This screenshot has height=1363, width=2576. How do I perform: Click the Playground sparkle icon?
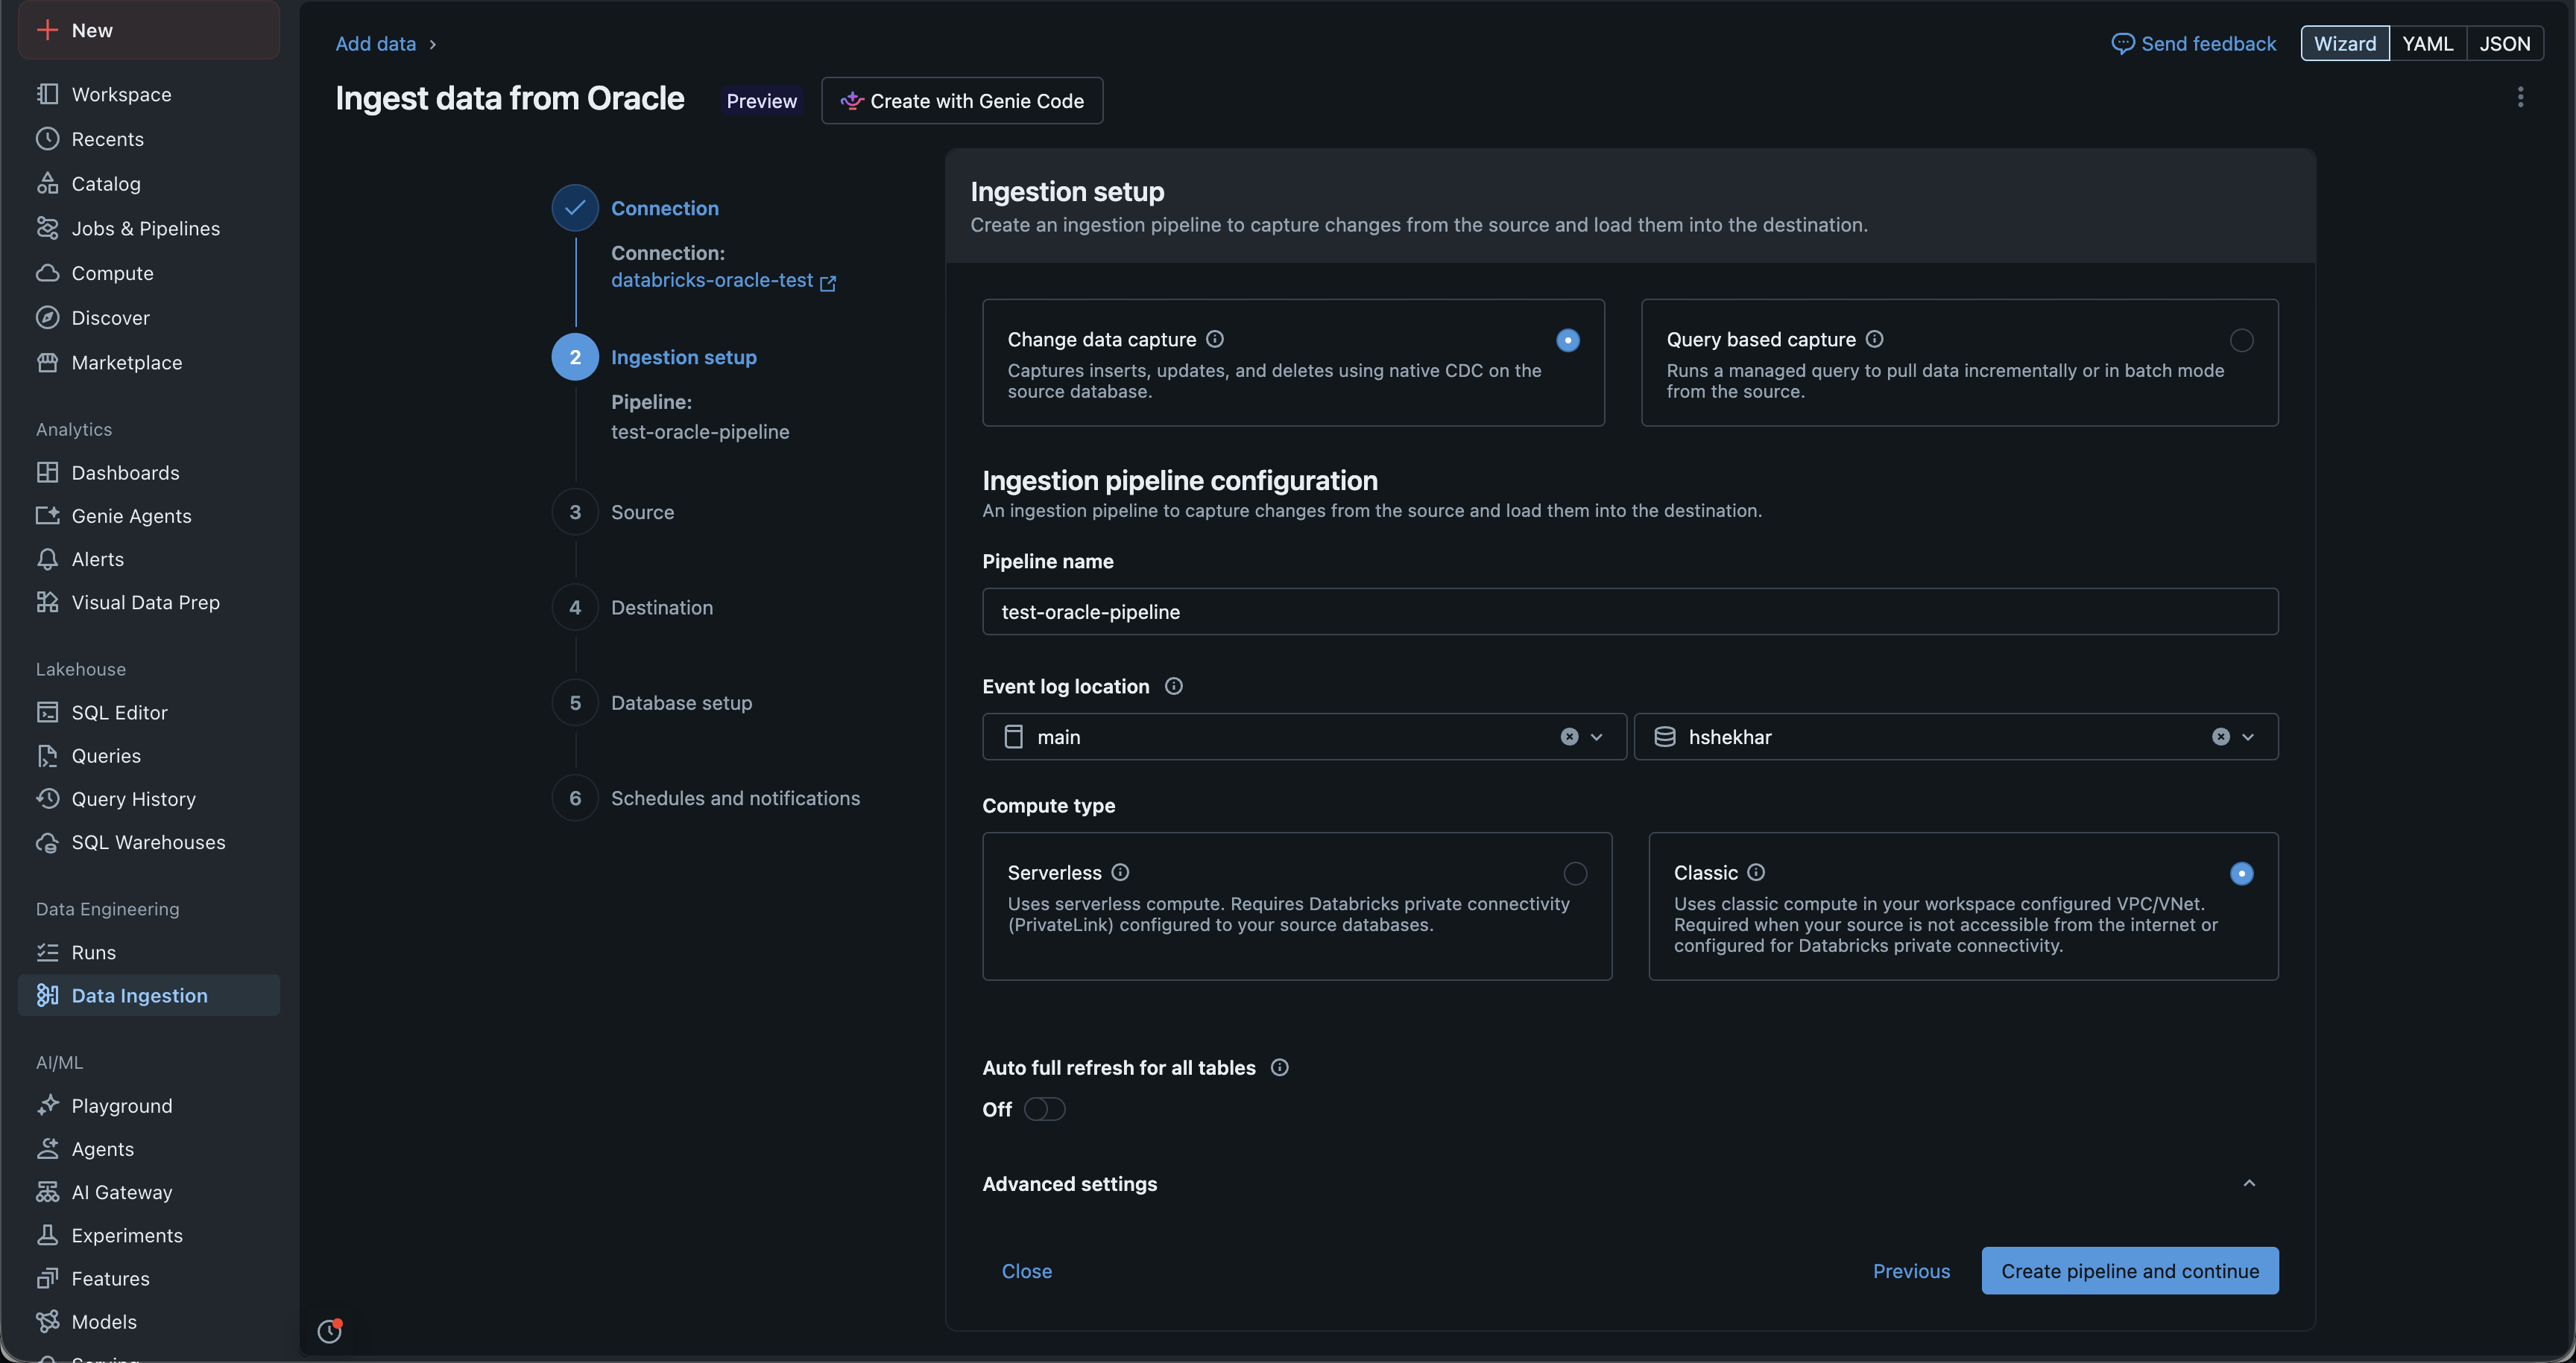(47, 1105)
